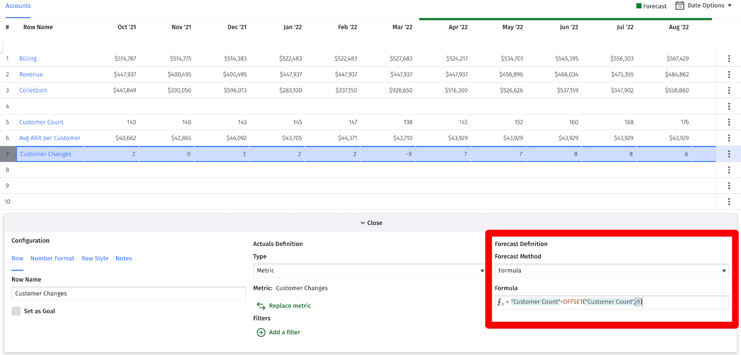Select Billing cell value $514,787
The width and height of the screenshot is (741, 355).
(x=125, y=59)
